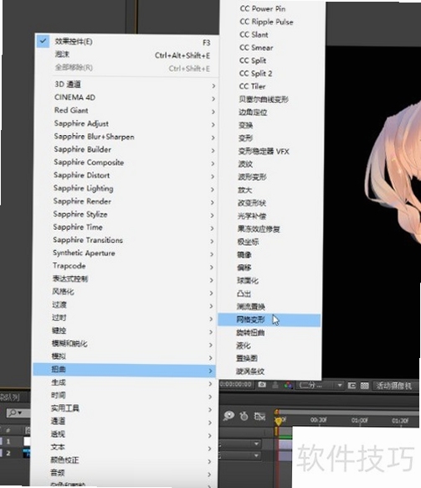Choose the CC Split 2 effect
This screenshot has height=488, width=421.
click(x=272, y=74)
